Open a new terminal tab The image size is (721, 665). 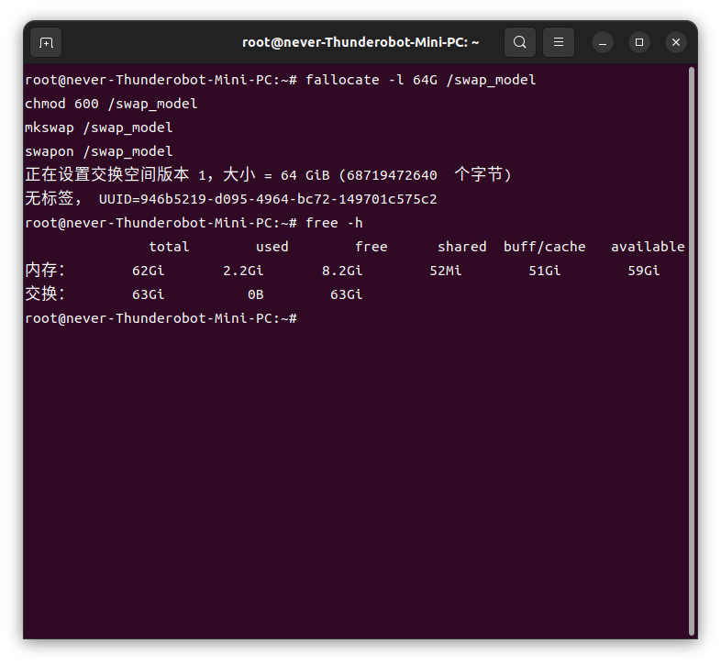(x=46, y=43)
